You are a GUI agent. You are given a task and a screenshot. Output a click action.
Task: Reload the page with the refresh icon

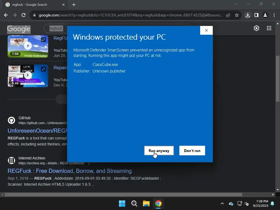click(24, 15)
